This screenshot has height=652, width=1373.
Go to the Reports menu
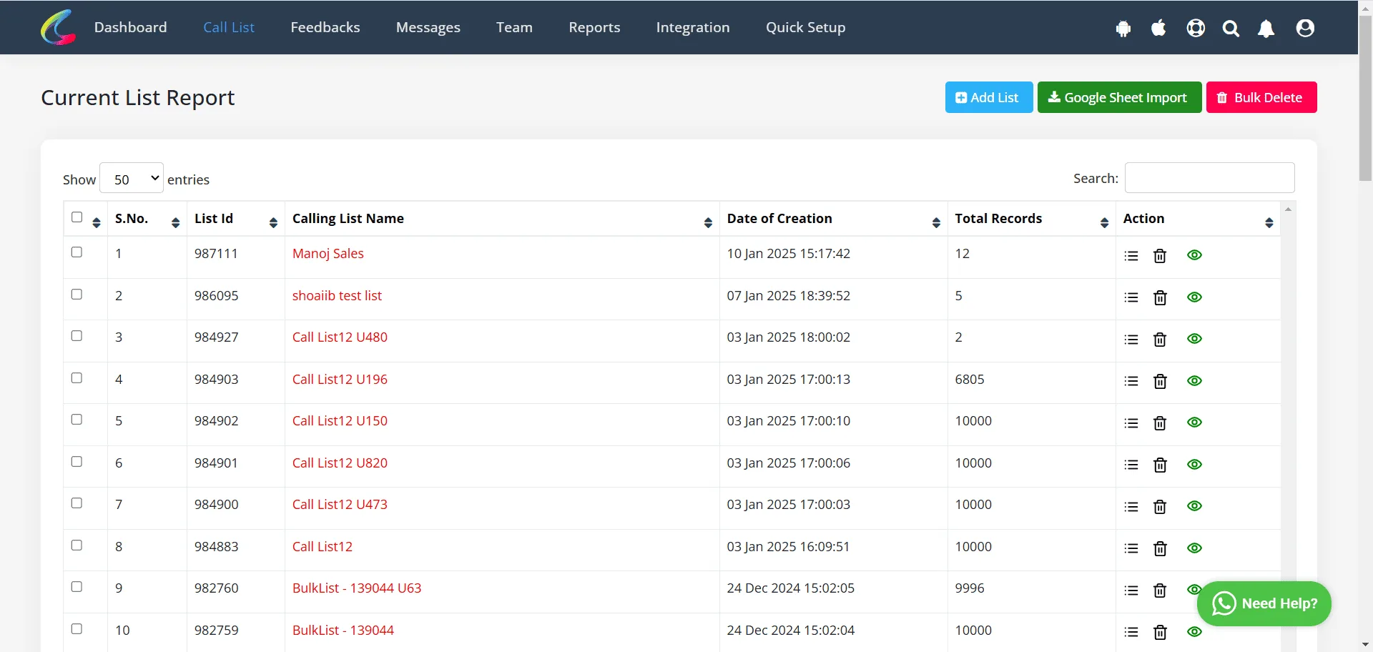coord(594,27)
